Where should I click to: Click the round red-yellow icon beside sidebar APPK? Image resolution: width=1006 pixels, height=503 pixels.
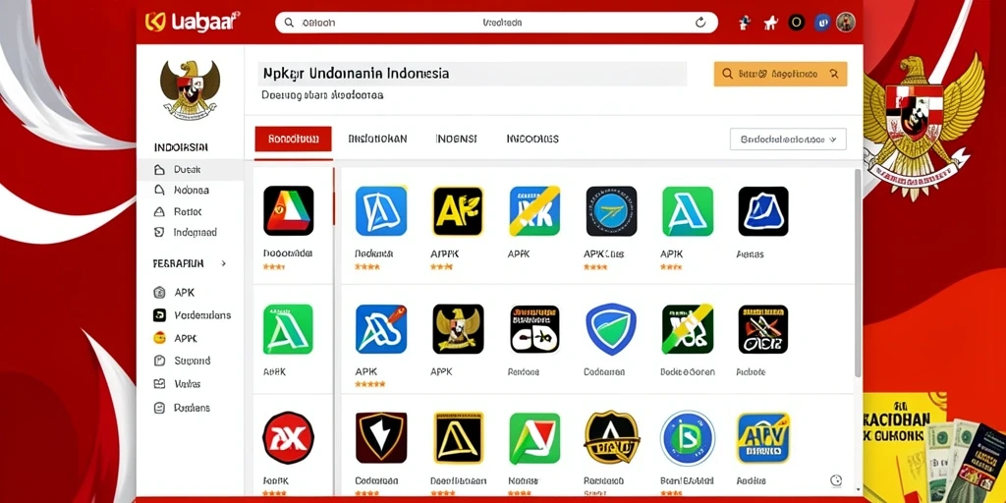160,338
